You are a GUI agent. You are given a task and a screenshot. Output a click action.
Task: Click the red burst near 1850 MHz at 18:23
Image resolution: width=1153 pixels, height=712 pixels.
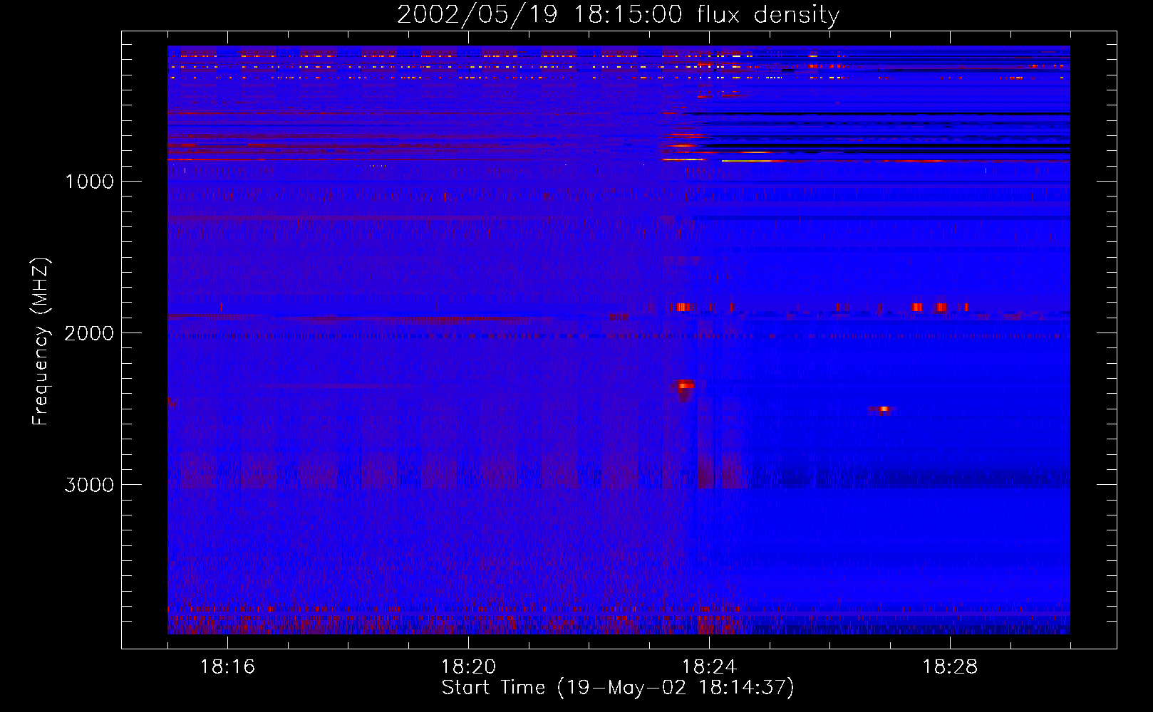point(682,307)
